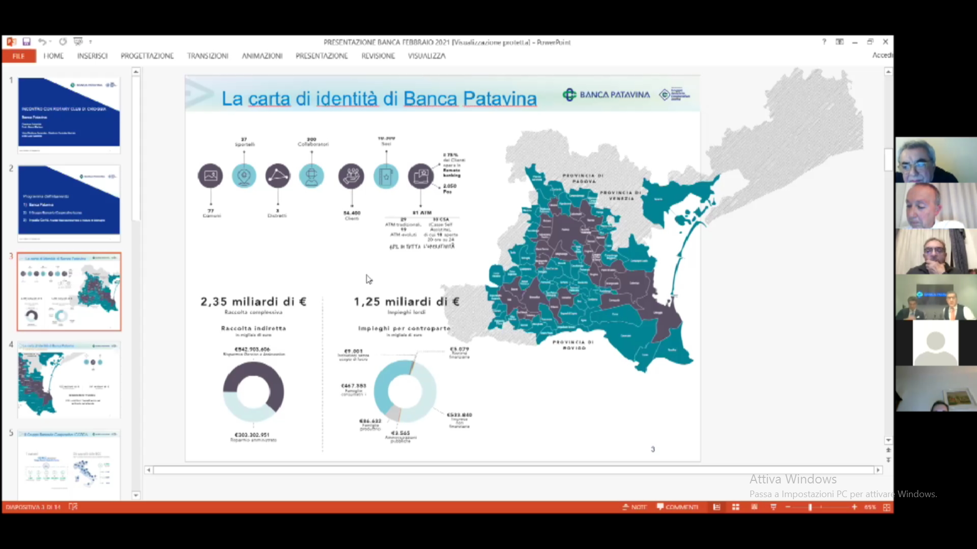Open the ANIMAZIONI ribbon tab
Image resolution: width=977 pixels, height=549 pixels.
coord(262,56)
